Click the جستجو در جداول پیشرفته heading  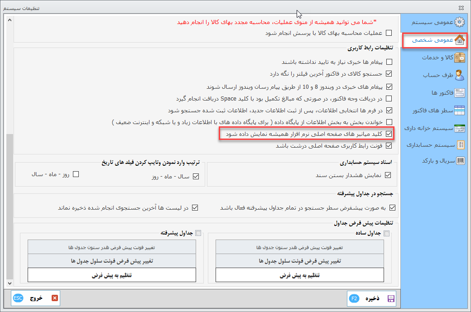tap(365, 194)
